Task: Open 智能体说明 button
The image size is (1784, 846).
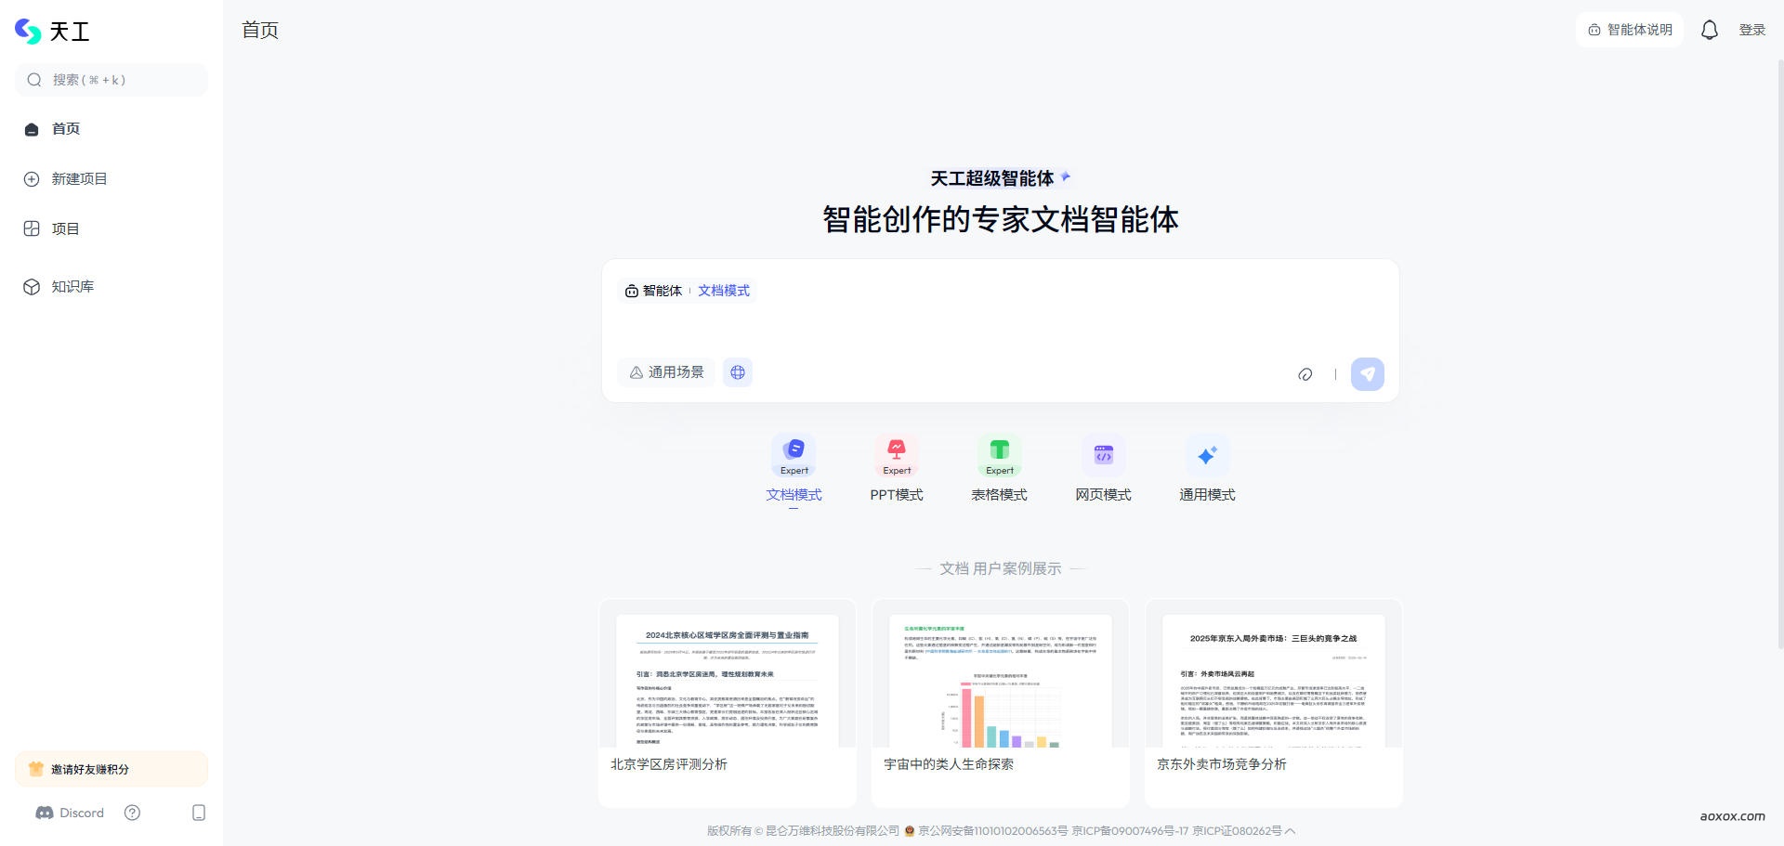Action: tap(1630, 30)
